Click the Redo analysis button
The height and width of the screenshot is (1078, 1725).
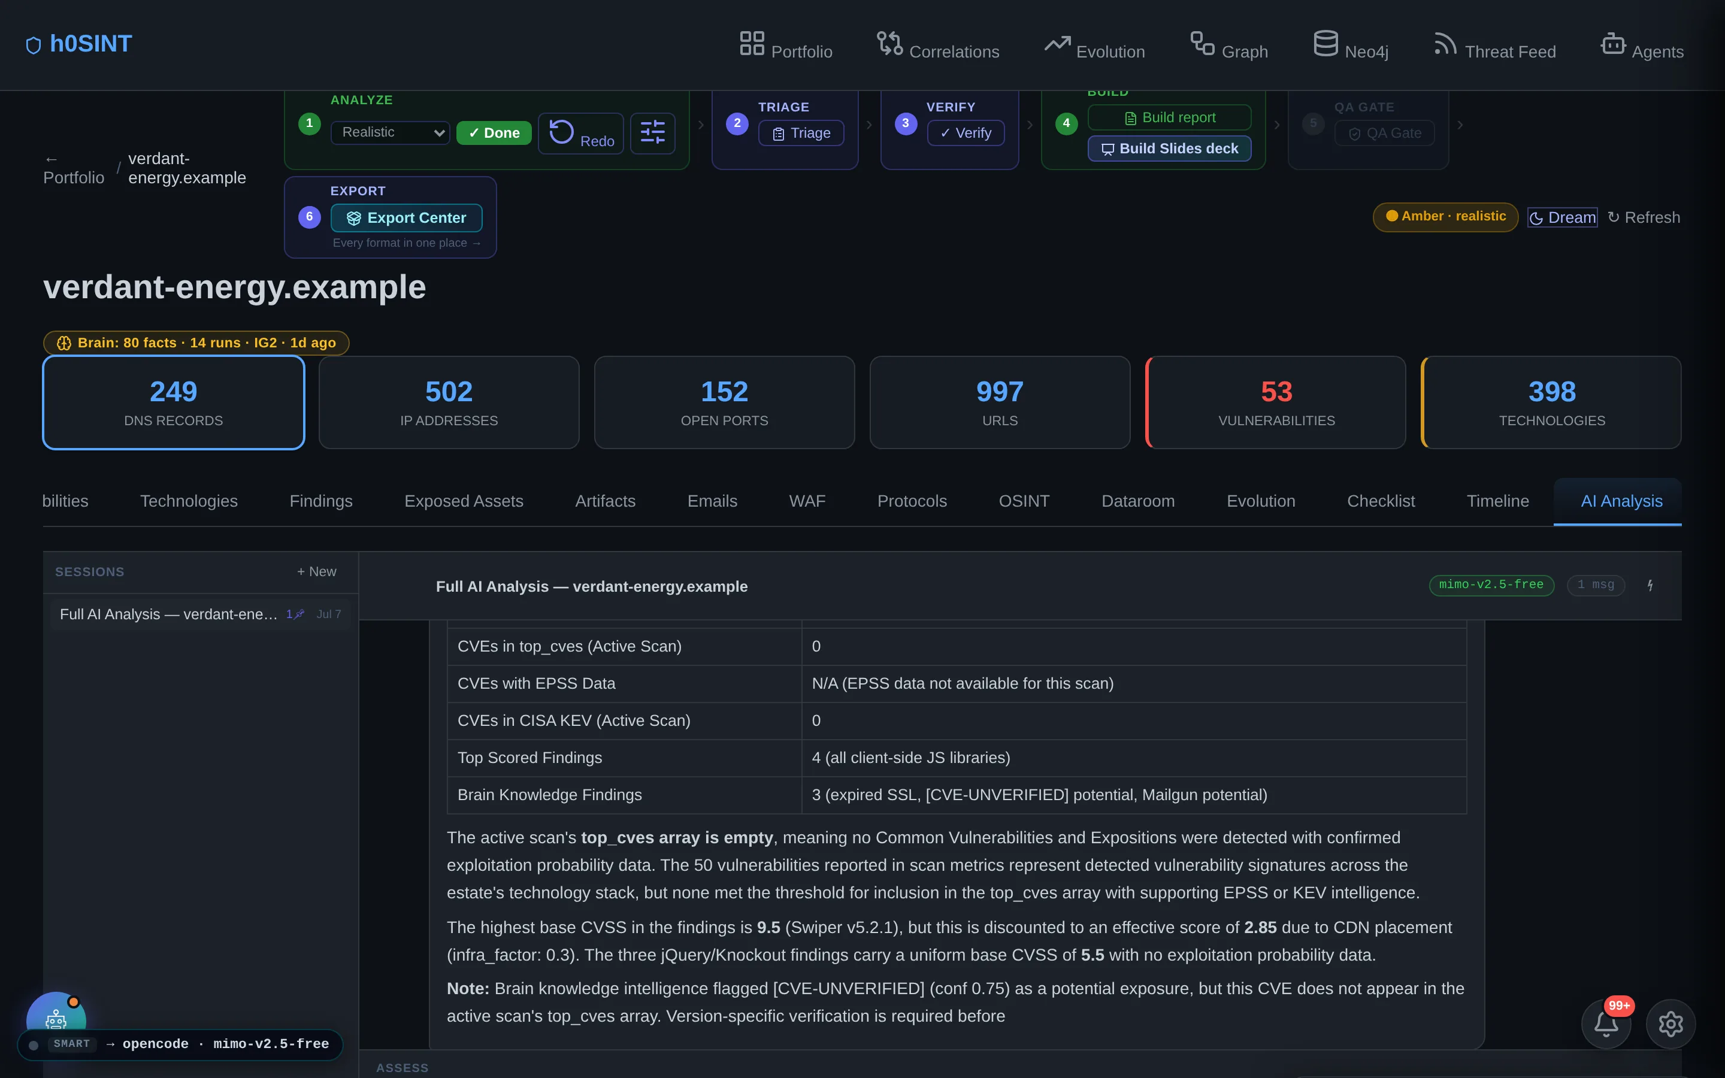[581, 132]
